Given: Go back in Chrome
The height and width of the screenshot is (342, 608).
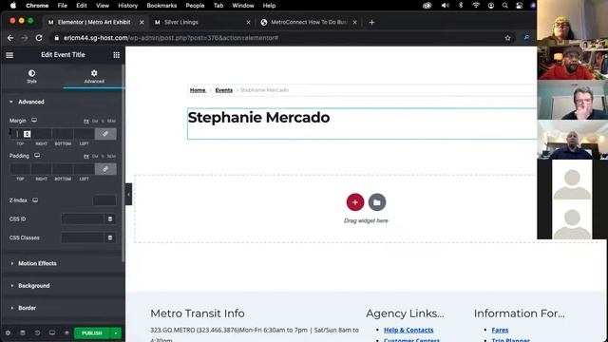Looking at the screenshot, I should coord(10,38).
